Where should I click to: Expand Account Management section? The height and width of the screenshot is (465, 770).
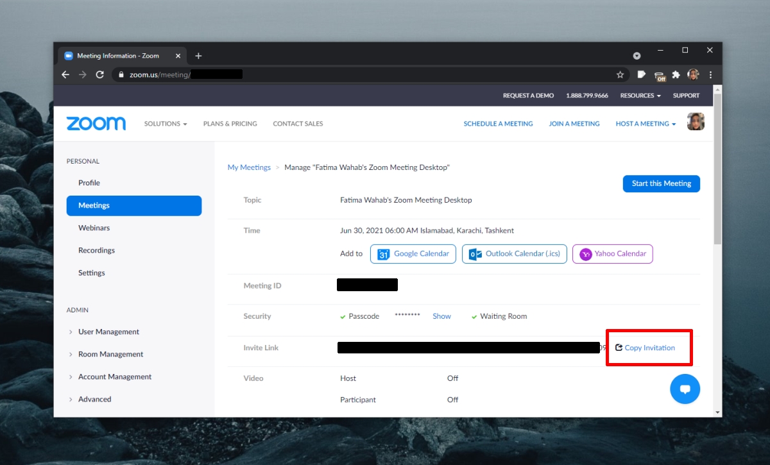click(x=115, y=376)
